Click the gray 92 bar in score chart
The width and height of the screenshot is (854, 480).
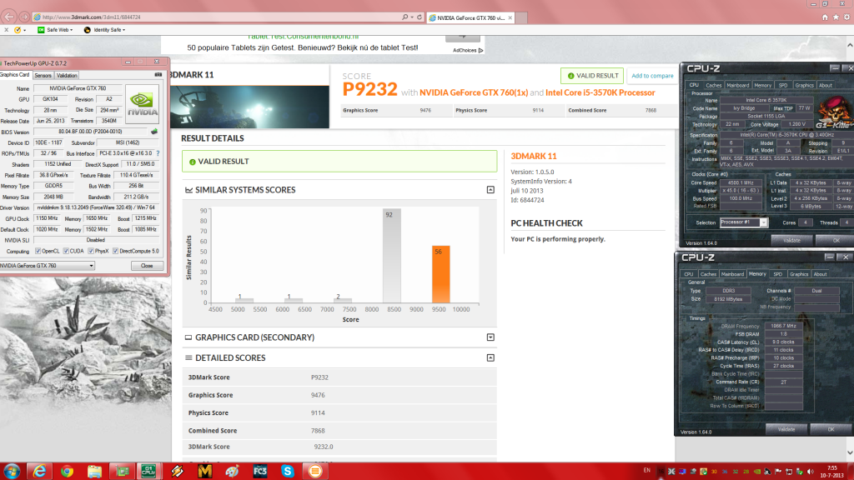[x=392, y=256]
